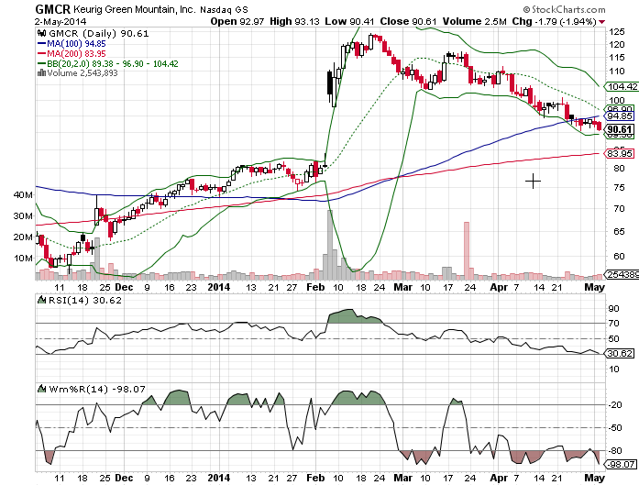
Task: Click the 2-May-2014 chart date
Action: click(x=61, y=21)
